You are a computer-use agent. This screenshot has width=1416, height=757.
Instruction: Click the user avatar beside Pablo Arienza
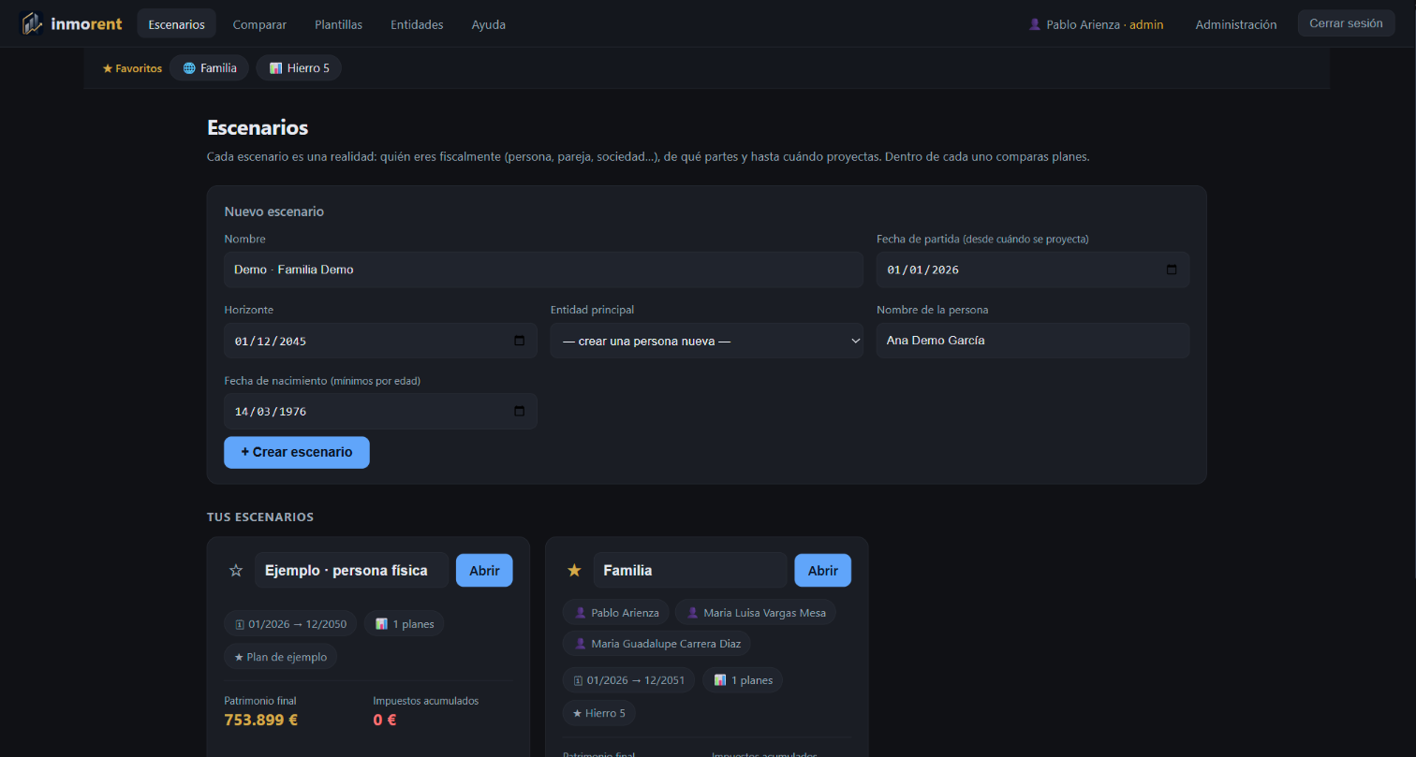click(1035, 24)
